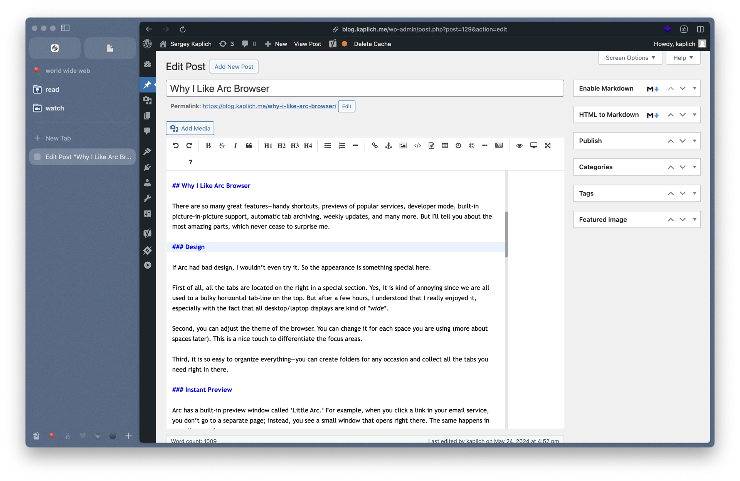Click the Bold formatting icon
Image resolution: width=740 pixels, height=481 pixels.
tap(208, 146)
